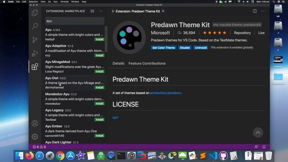Open the Selection menu

pyautogui.click(x=33, y=2)
